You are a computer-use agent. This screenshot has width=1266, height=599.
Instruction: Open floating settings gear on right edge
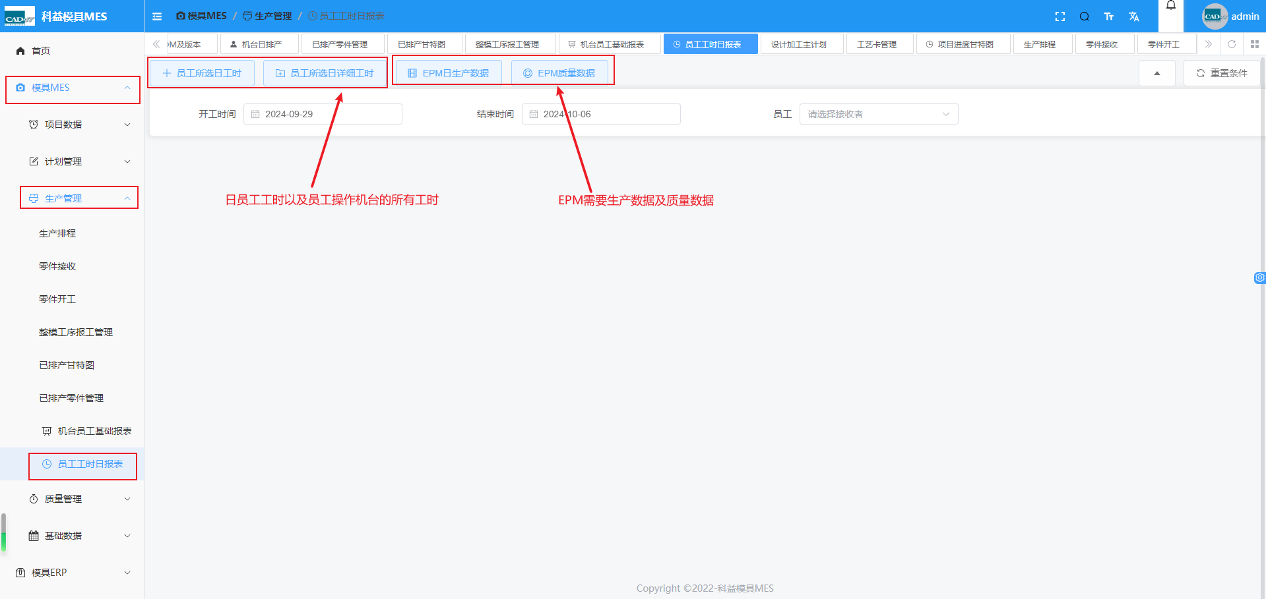click(1259, 278)
